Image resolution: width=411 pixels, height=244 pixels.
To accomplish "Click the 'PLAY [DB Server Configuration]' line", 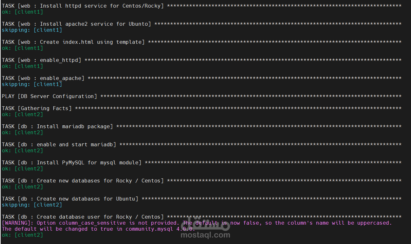I will [202, 96].
